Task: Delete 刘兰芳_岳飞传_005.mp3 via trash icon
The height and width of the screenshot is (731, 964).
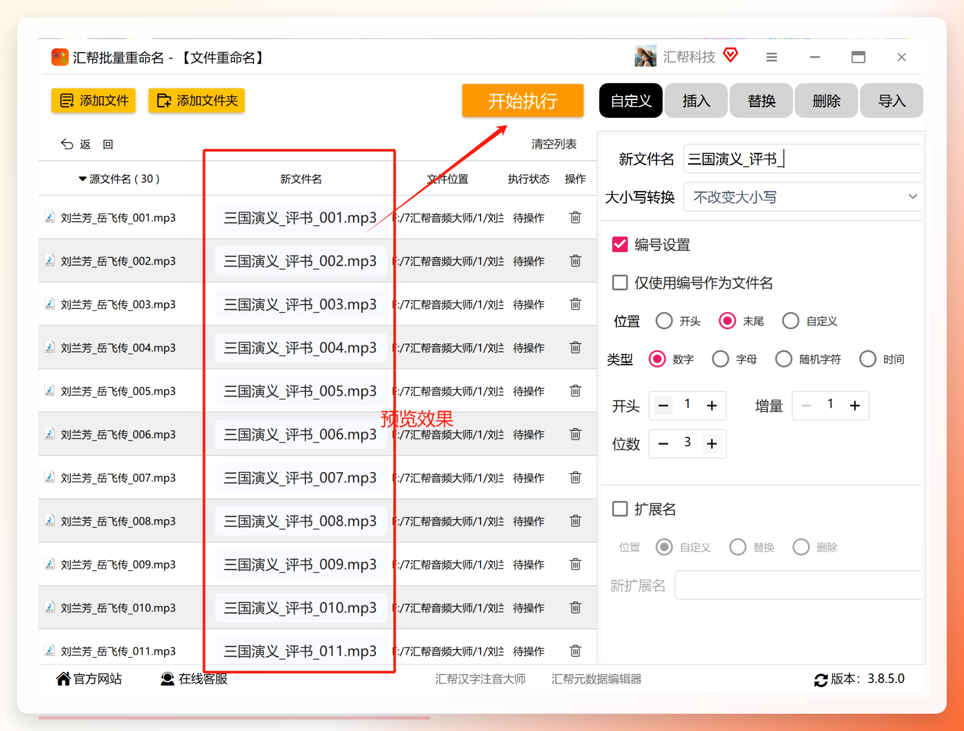Action: coord(575,391)
